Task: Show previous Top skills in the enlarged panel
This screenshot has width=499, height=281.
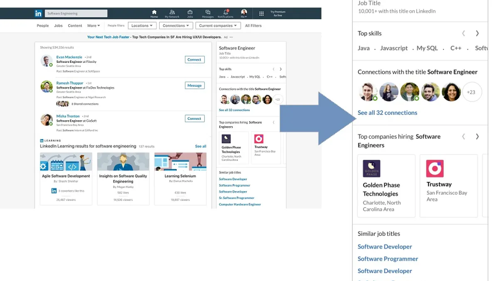Action: pyautogui.click(x=464, y=33)
